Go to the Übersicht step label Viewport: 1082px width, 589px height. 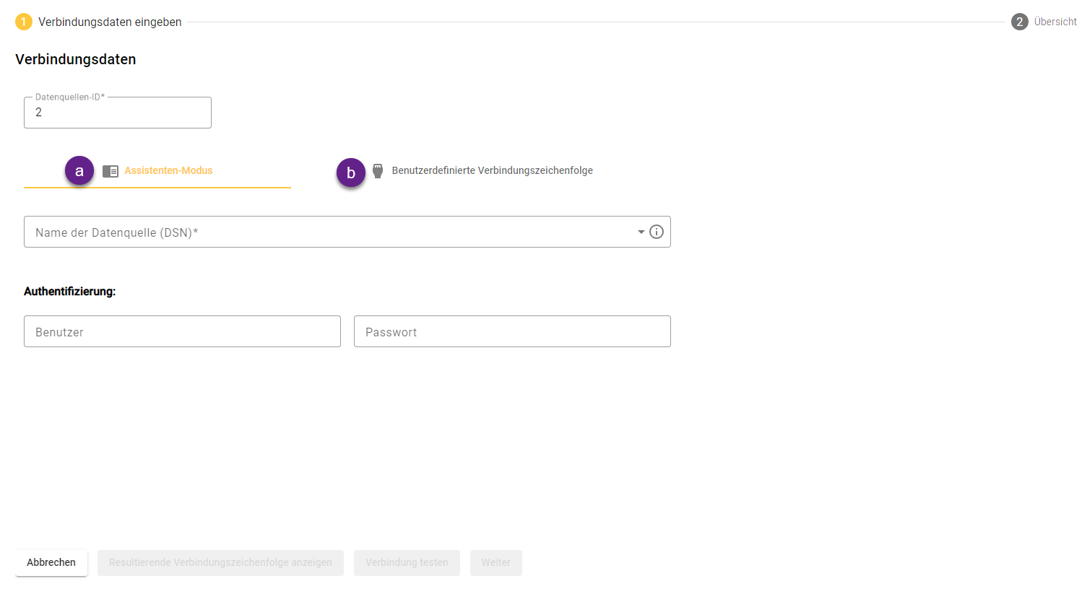click(x=1055, y=22)
